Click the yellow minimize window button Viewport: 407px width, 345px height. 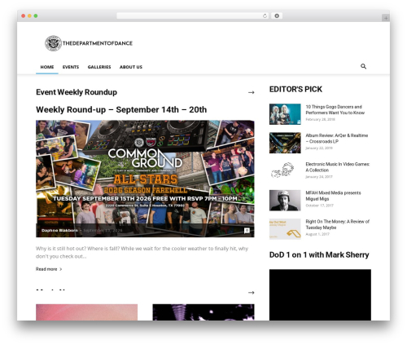pos(29,15)
